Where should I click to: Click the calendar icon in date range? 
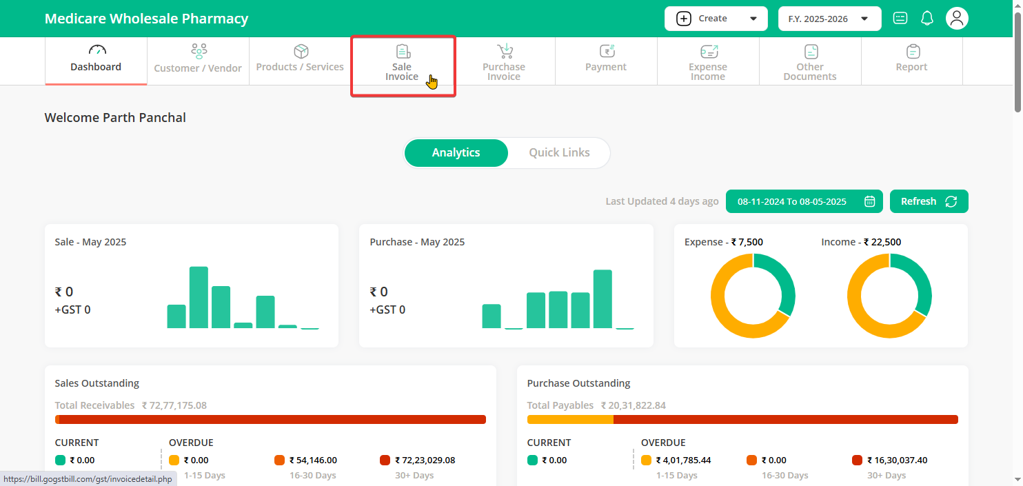[869, 201]
